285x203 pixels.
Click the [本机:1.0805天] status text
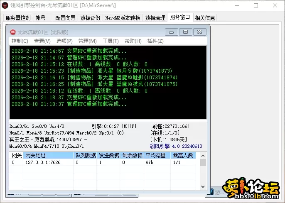click(x=169, y=139)
